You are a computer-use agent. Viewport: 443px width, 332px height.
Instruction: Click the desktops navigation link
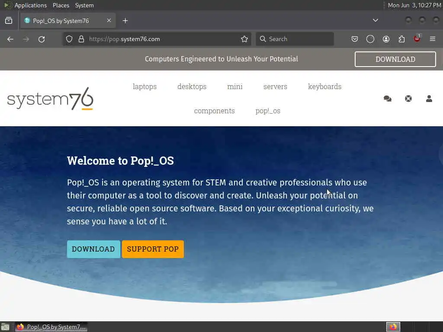pos(192,86)
